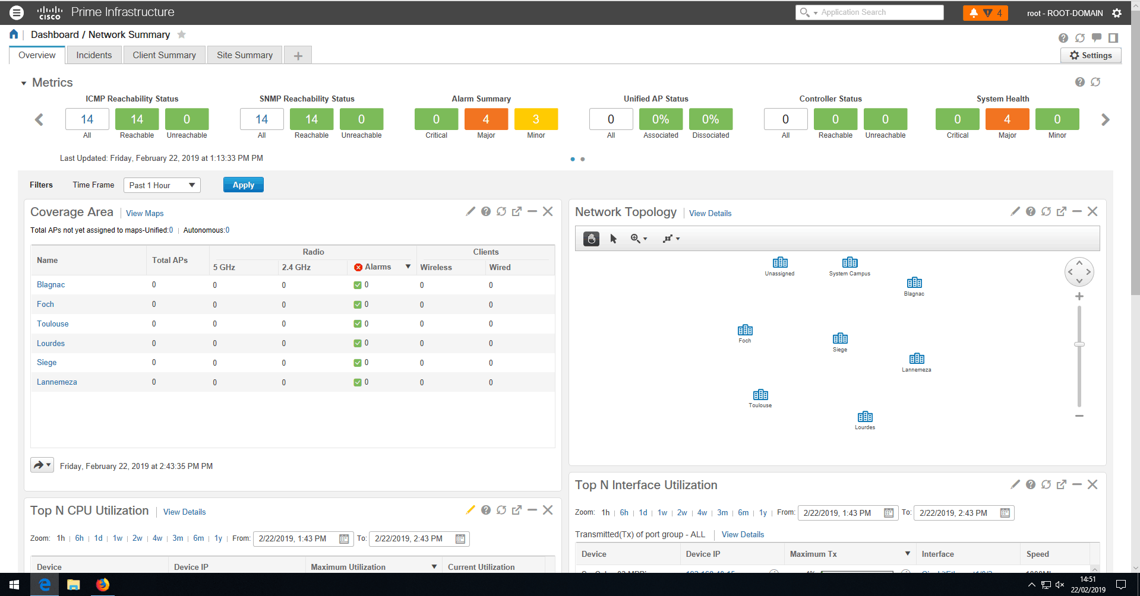Click the topology pan direction control

coord(1079,272)
